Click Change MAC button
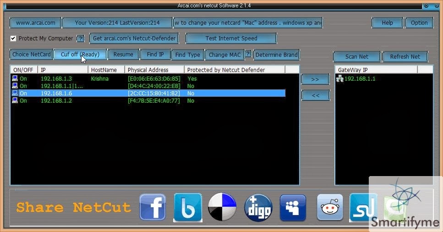 point(224,55)
